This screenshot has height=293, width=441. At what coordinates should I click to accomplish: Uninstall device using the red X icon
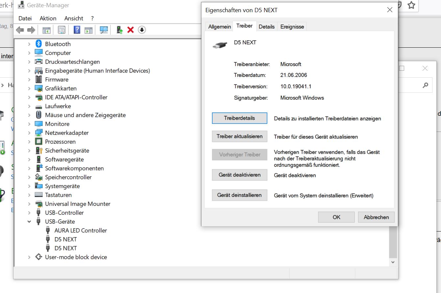pos(130,30)
